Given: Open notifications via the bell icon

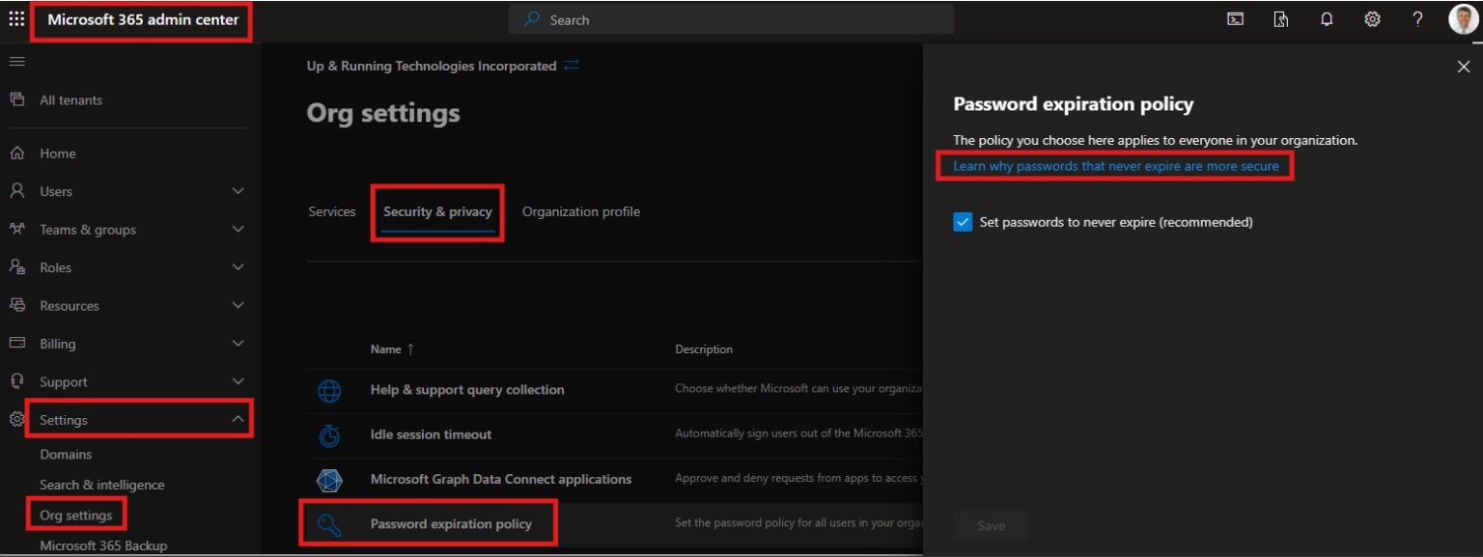Looking at the screenshot, I should 1326,18.
